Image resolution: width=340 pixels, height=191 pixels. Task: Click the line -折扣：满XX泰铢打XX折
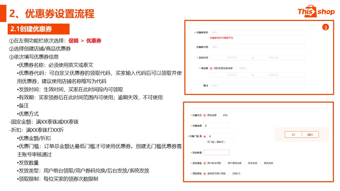pos(37,130)
